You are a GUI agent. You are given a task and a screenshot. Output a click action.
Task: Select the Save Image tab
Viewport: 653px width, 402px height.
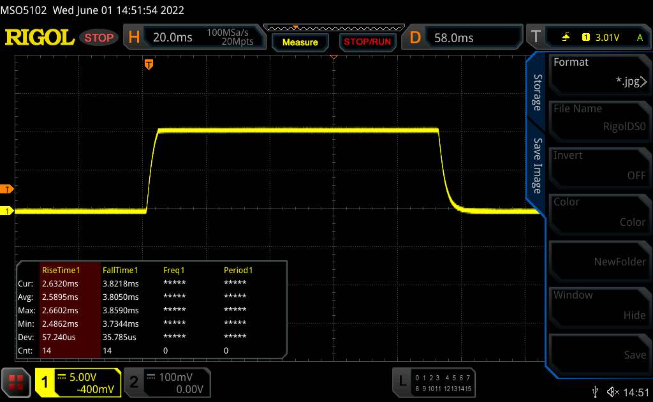537,166
